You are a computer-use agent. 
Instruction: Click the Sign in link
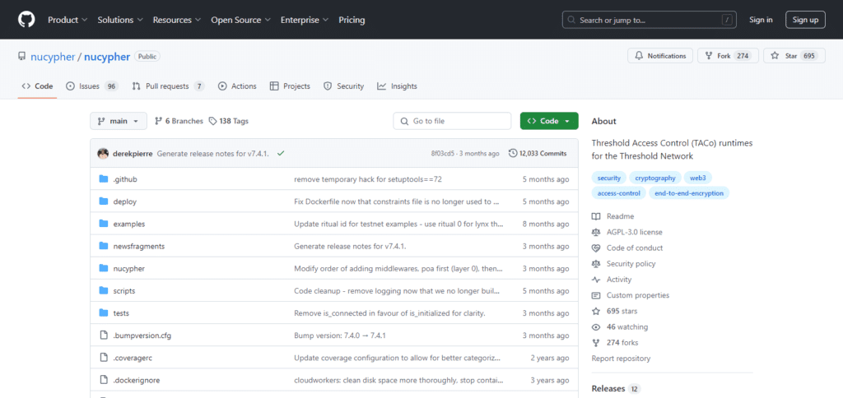[761, 20]
